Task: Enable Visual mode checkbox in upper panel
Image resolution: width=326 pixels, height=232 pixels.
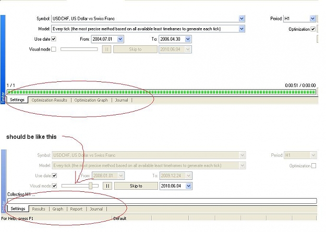Action: click(x=54, y=50)
